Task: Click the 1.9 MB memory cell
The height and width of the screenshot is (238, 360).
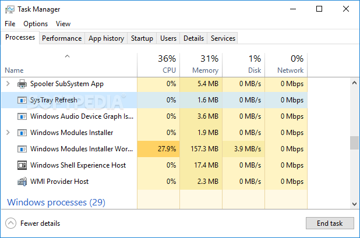Action: coord(201,133)
